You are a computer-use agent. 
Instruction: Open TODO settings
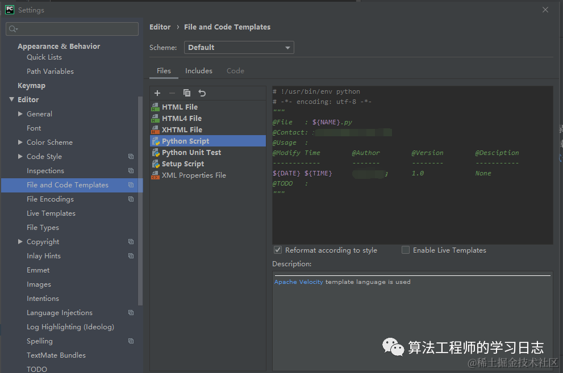click(36, 369)
